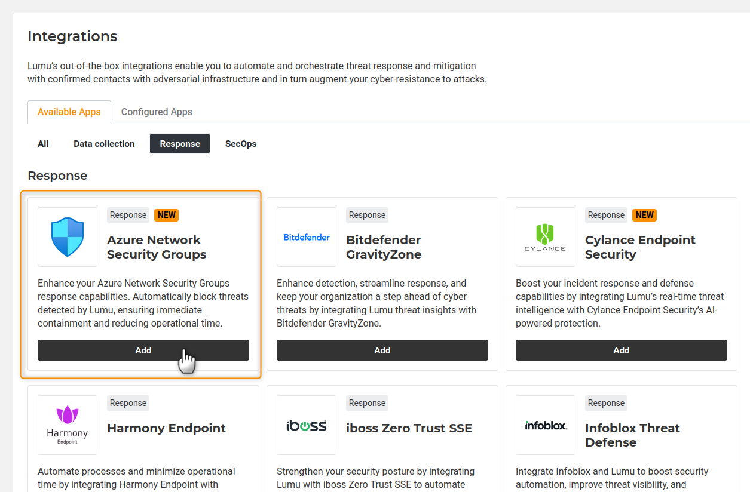Open the iboss Zero Trust SSE title

pyautogui.click(x=409, y=428)
